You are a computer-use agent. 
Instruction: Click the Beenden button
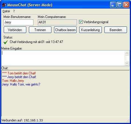[116, 30]
